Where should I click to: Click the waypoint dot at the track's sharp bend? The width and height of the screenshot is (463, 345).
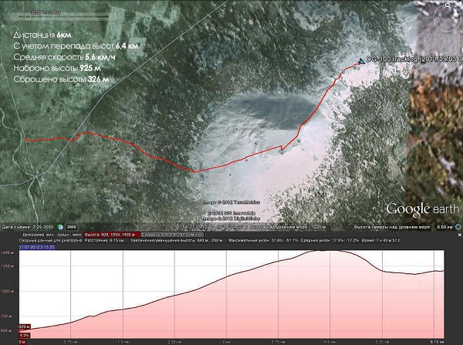coord(282,152)
